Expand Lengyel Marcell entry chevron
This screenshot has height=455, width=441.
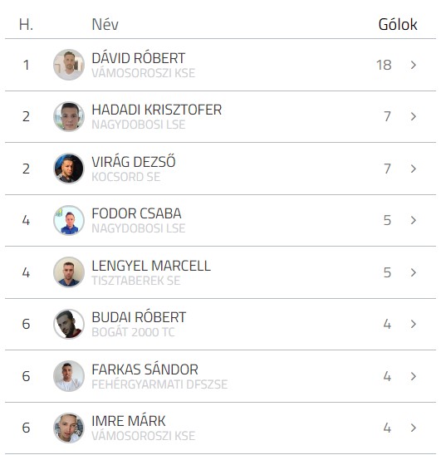coord(414,272)
